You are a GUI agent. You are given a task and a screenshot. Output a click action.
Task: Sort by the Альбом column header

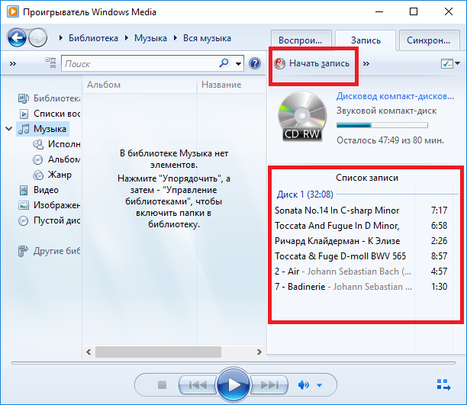click(x=140, y=85)
